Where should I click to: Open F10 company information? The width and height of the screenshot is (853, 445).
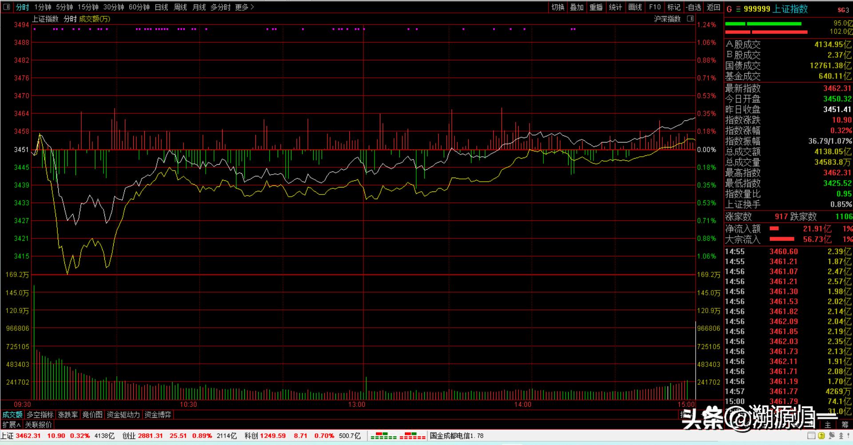[x=654, y=7]
